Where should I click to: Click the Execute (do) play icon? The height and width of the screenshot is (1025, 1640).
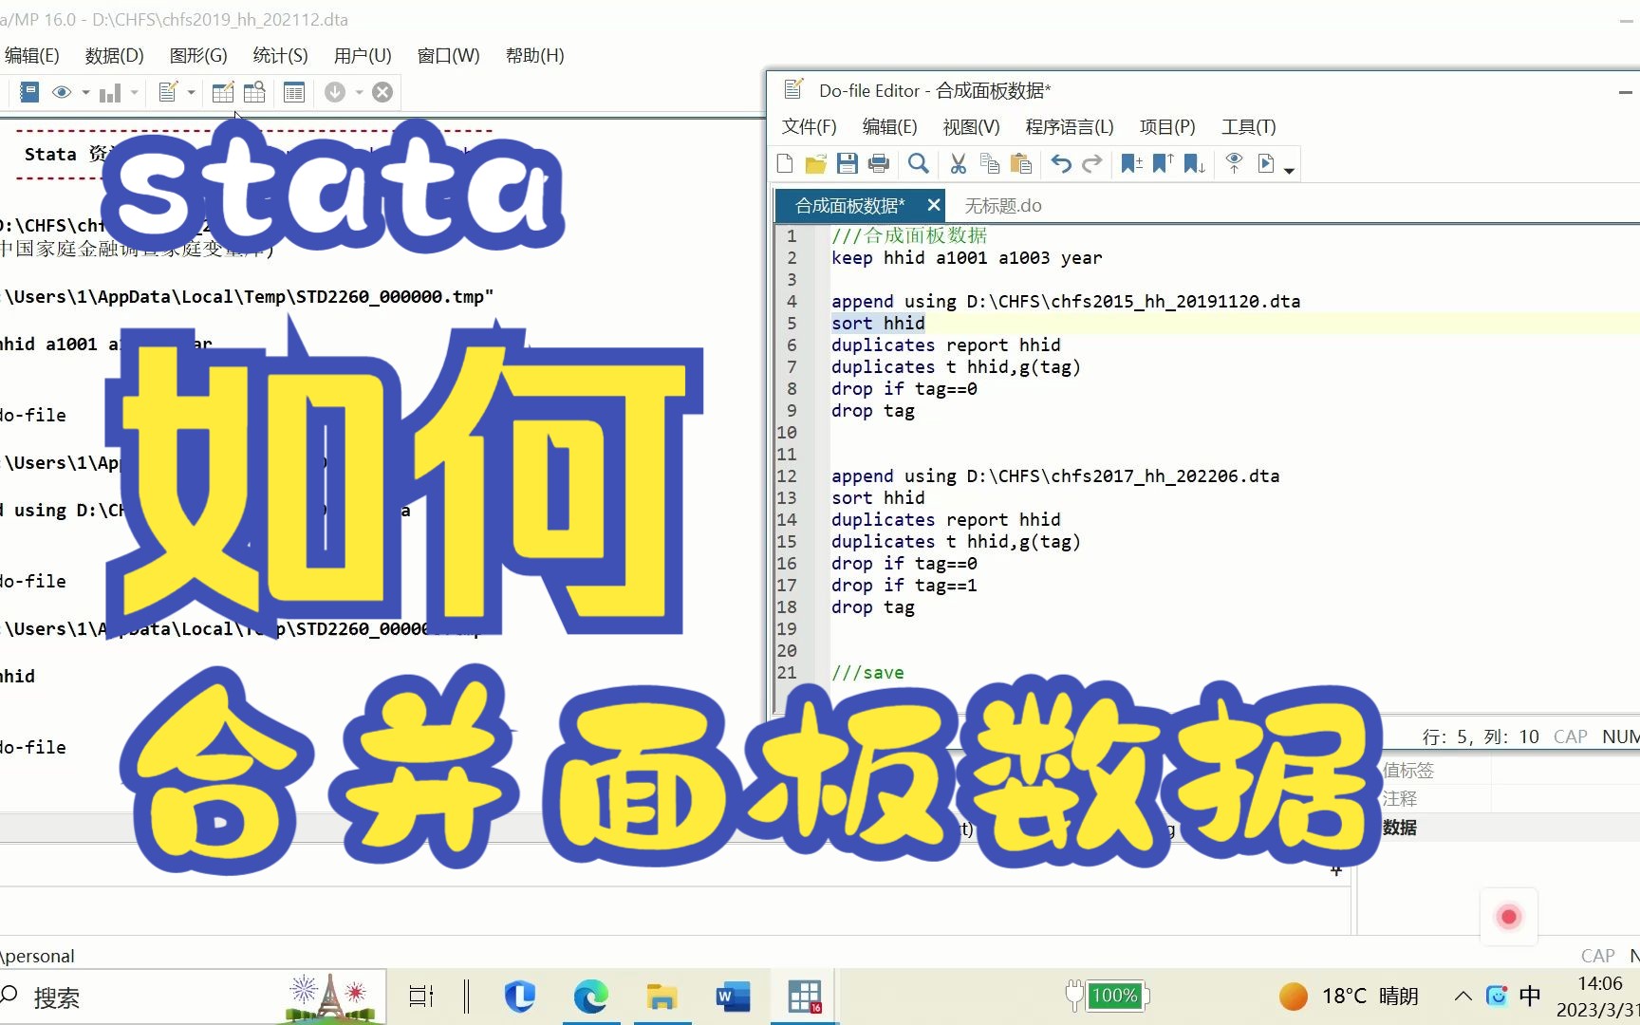coord(1265,163)
